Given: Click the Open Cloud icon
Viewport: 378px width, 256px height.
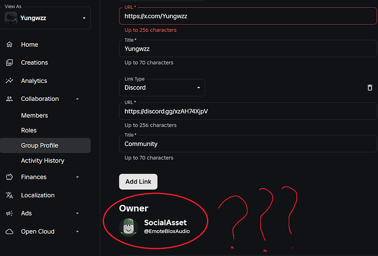Looking at the screenshot, I should 9,231.
